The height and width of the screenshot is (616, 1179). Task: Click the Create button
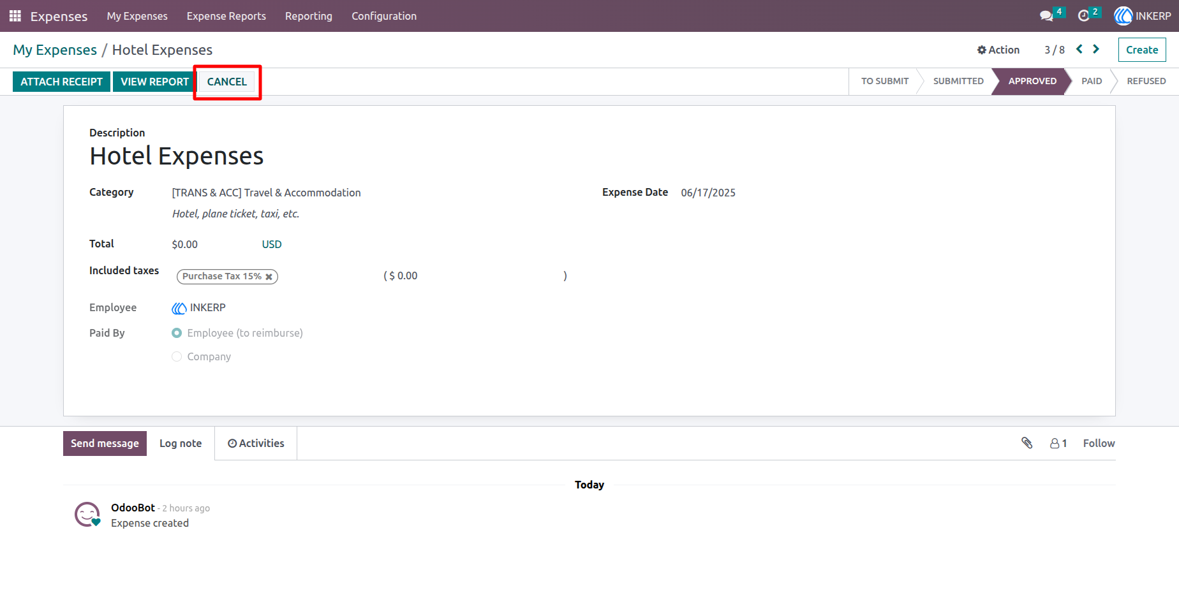(1142, 50)
